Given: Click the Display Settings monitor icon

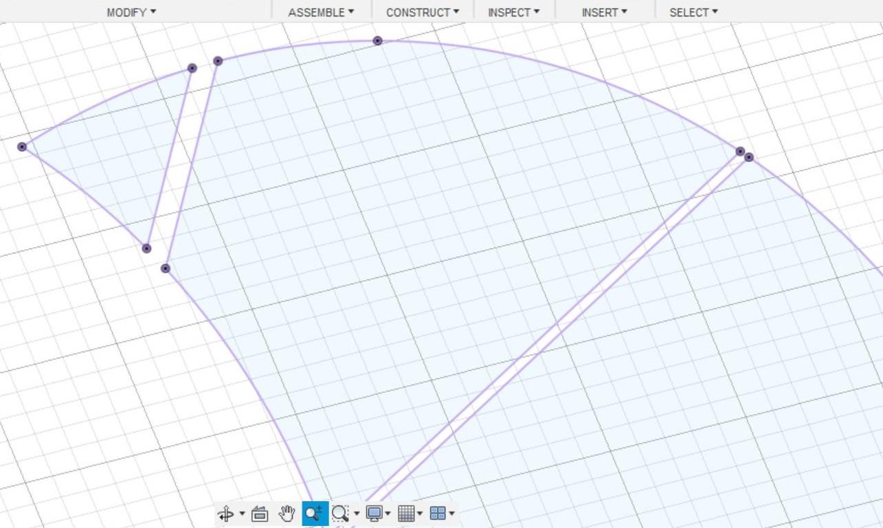Looking at the screenshot, I should [x=374, y=514].
